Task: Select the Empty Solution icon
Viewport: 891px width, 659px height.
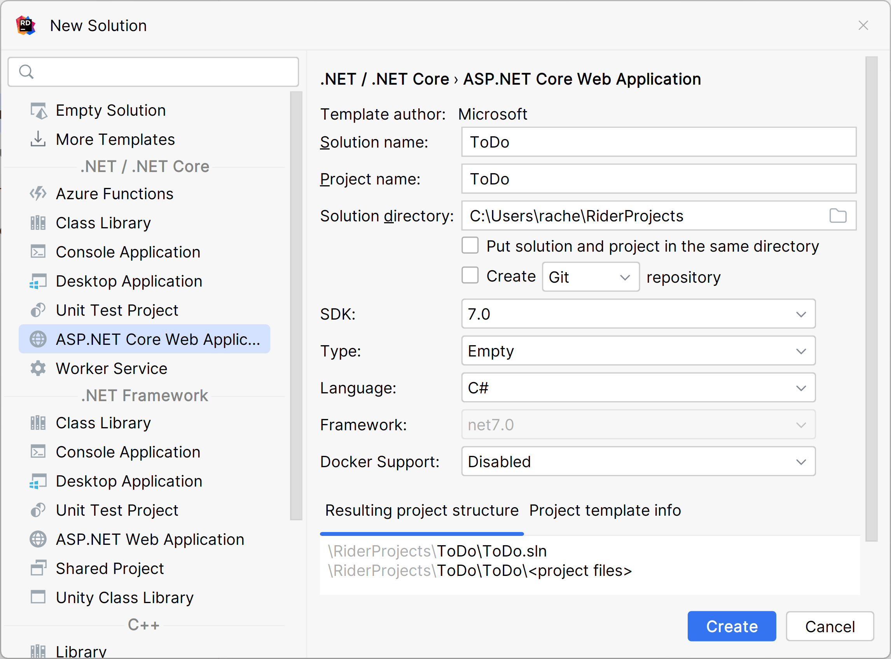Action: (x=38, y=111)
